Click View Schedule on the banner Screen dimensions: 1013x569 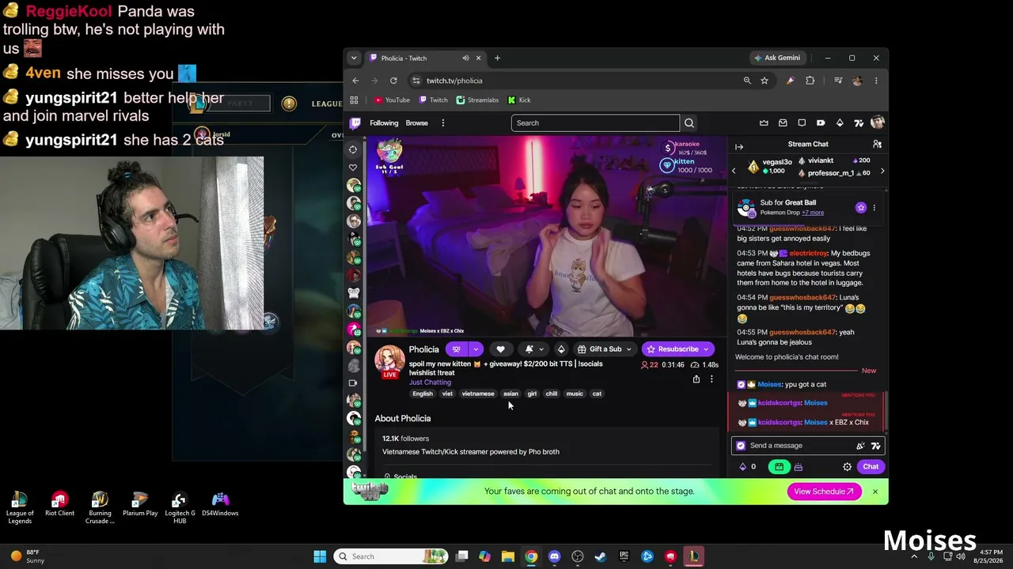[x=824, y=492]
